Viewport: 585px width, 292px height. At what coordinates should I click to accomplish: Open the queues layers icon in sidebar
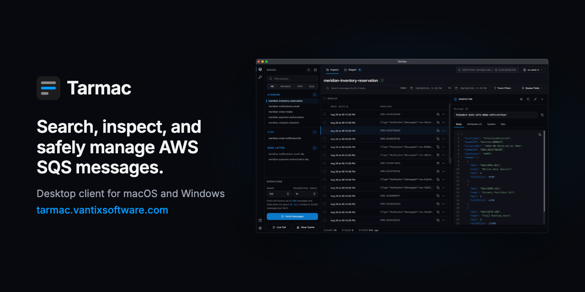click(260, 70)
